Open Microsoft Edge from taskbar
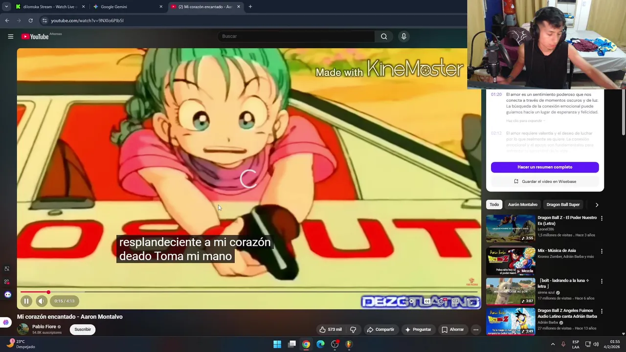The image size is (626, 352). tap(320, 344)
